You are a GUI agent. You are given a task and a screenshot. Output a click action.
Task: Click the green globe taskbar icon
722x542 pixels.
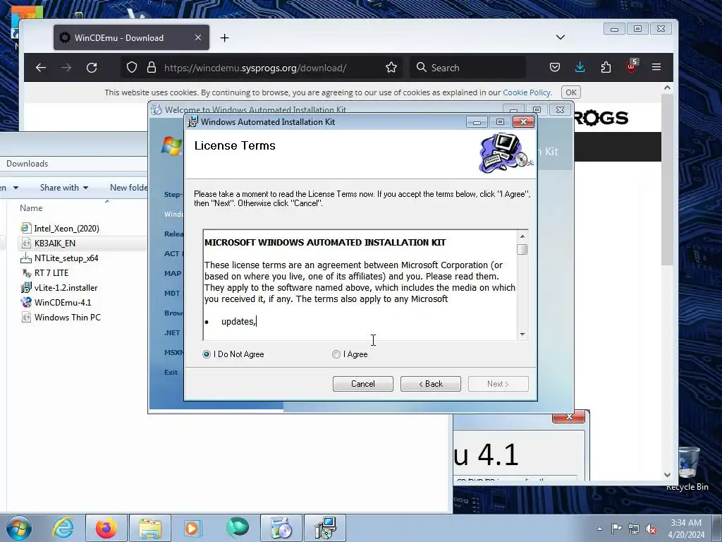pyautogui.click(x=237, y=528)
